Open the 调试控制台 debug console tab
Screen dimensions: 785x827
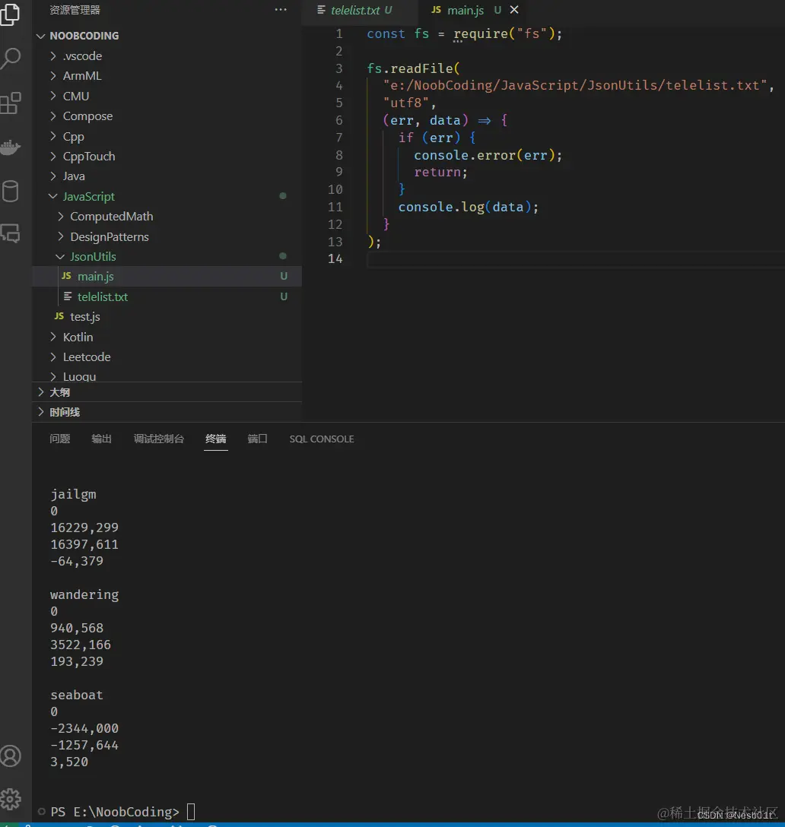158,439
